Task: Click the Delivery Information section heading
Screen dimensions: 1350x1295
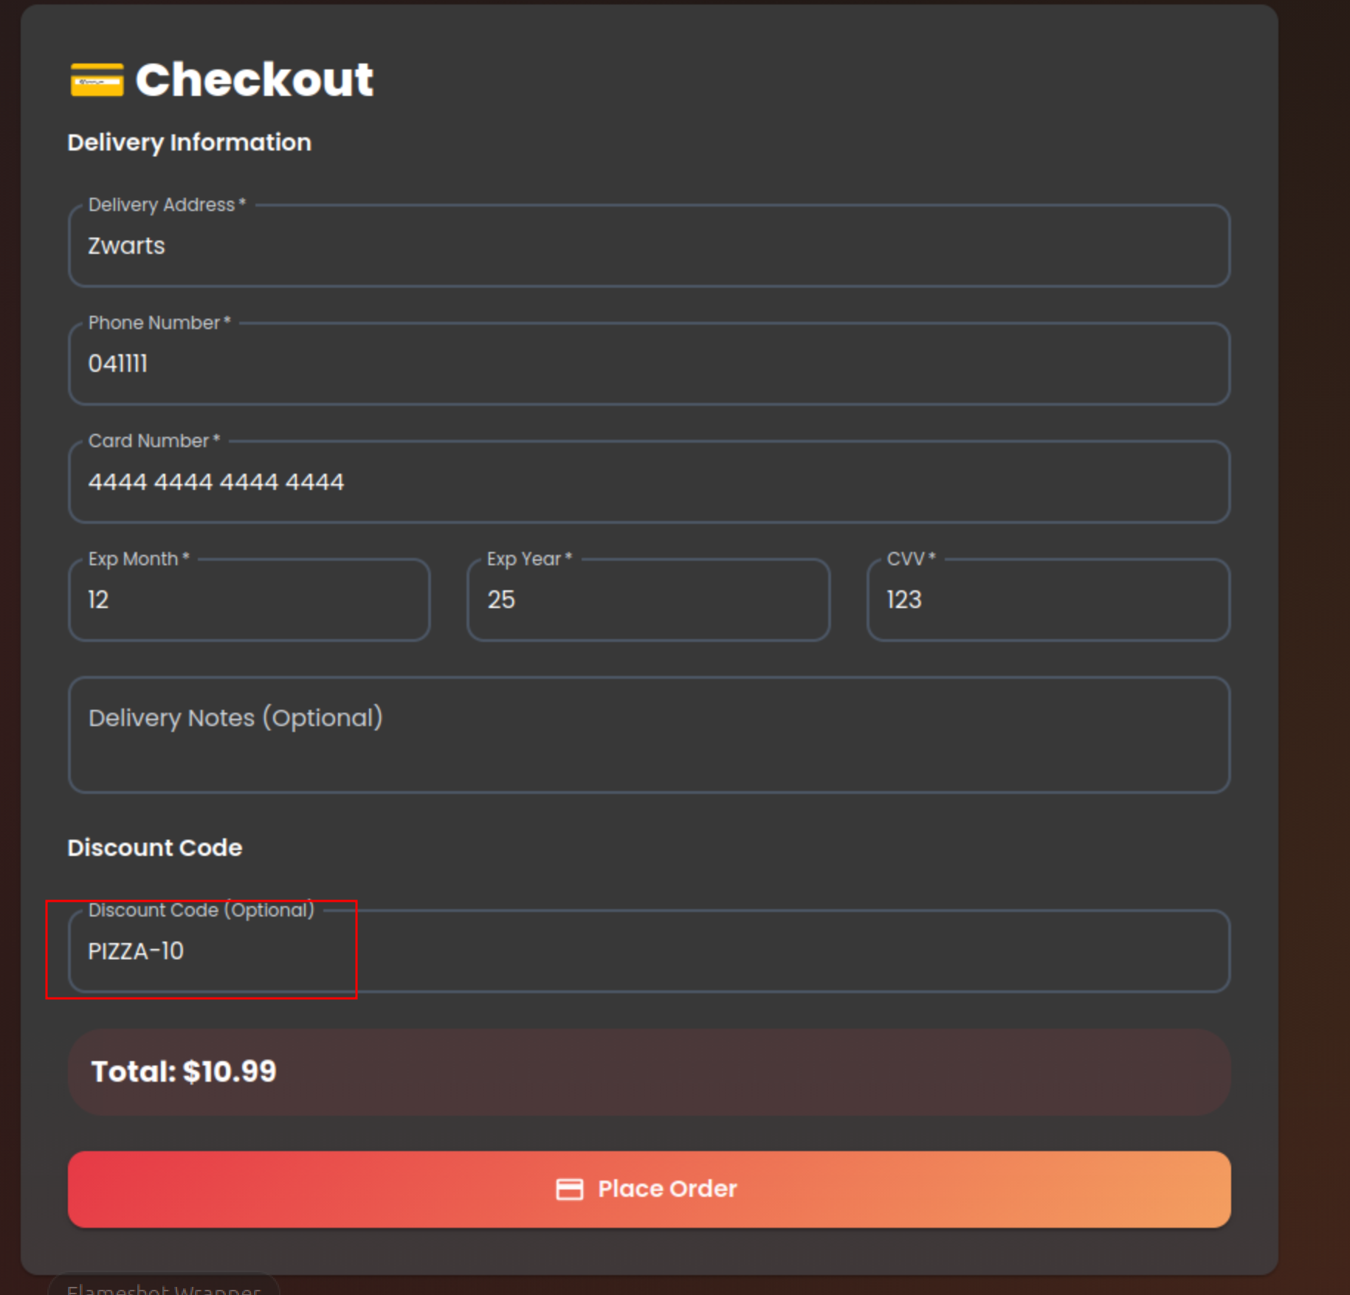Action: pos(189,142)
